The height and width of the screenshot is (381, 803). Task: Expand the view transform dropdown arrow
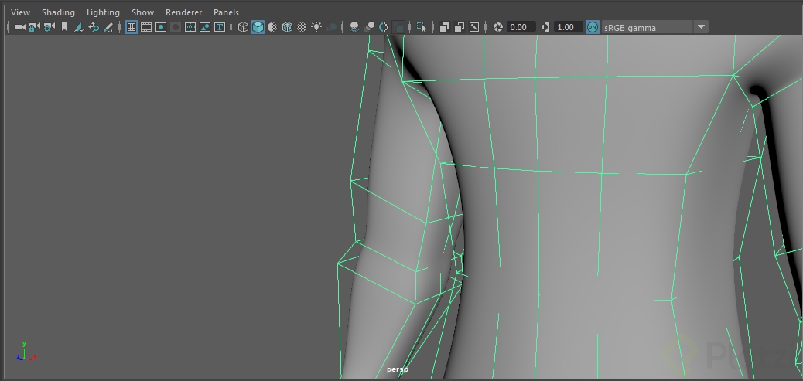701,27
